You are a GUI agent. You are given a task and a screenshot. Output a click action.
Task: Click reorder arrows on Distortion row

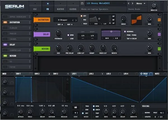click(30, 22)
